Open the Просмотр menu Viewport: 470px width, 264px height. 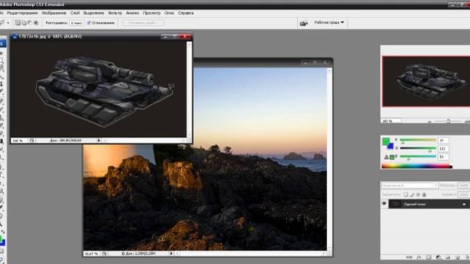151,13
